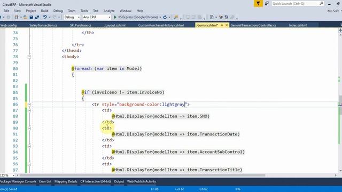The image size is (342, 192).
Task: Click the Save All icon
Action: click(x=37, y=17)
